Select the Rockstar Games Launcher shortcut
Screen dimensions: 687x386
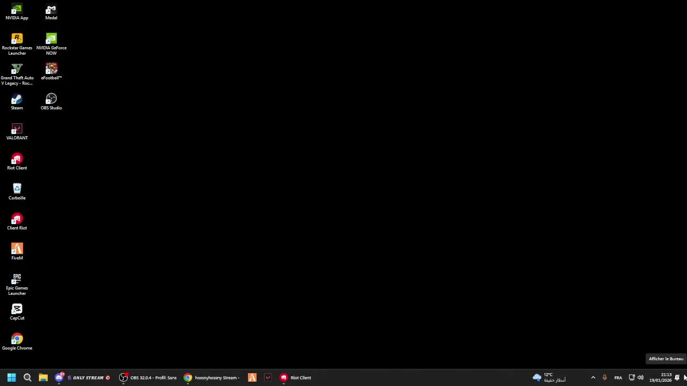[17, 44]
